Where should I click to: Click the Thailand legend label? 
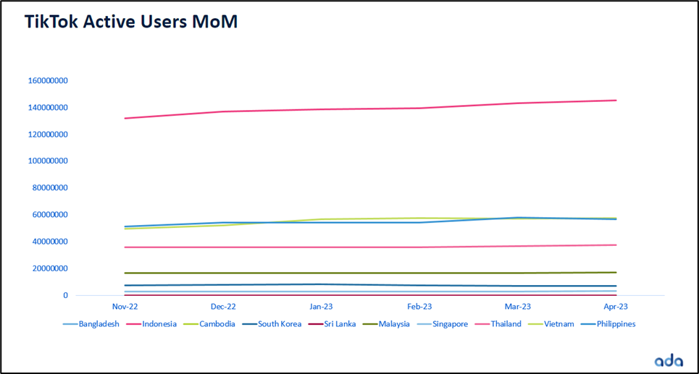click(x=506, y=324)
